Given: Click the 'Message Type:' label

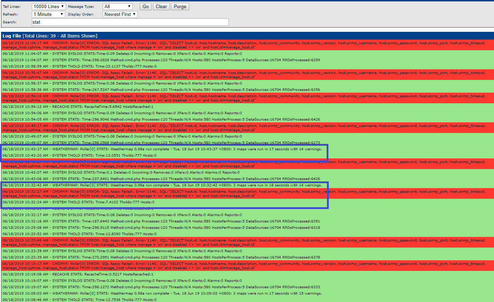Looking at the screenshot, I should click(x=81, y=7).
